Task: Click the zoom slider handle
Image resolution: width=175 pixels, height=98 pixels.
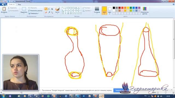Action: pos(166,93)
